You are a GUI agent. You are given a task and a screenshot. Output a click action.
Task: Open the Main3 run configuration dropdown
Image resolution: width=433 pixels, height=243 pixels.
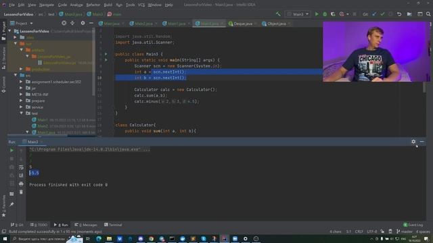(298, 14)
